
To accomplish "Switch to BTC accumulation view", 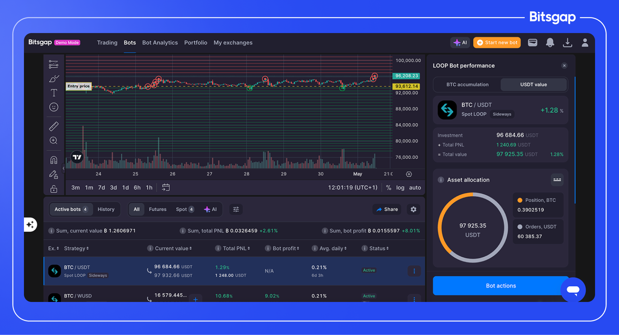I will (x=467, y=85).
